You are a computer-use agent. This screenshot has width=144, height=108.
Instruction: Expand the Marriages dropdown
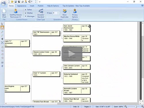[x=30, y=16]
